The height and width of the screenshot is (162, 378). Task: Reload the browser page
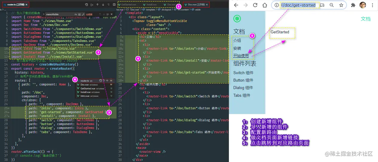pos(255,5)
